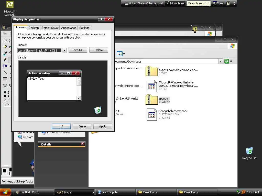Select the Rectangle tool in Paint

coord(5,79)
